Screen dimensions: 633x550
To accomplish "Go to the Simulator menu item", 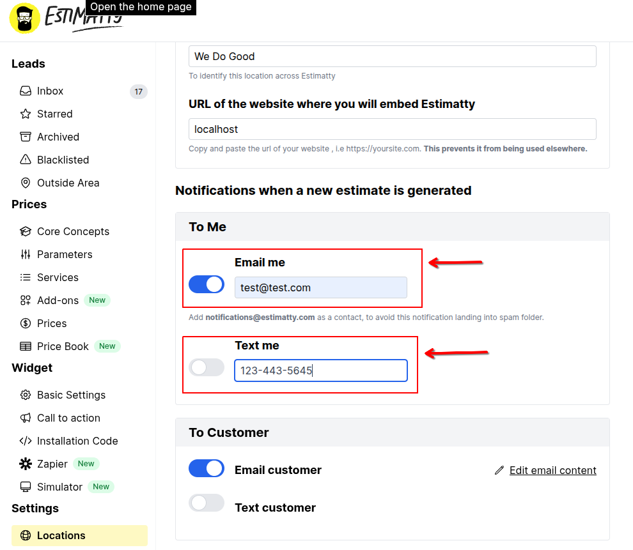I will pyautogui.click(x=59, y=487).
